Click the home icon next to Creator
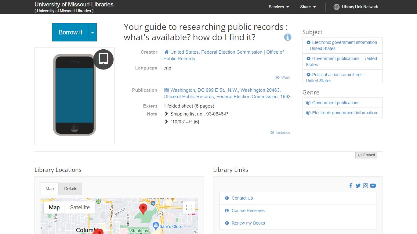417x234 pixels. click(166, 52)
